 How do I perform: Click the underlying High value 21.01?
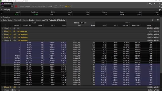tap(139, 14)
